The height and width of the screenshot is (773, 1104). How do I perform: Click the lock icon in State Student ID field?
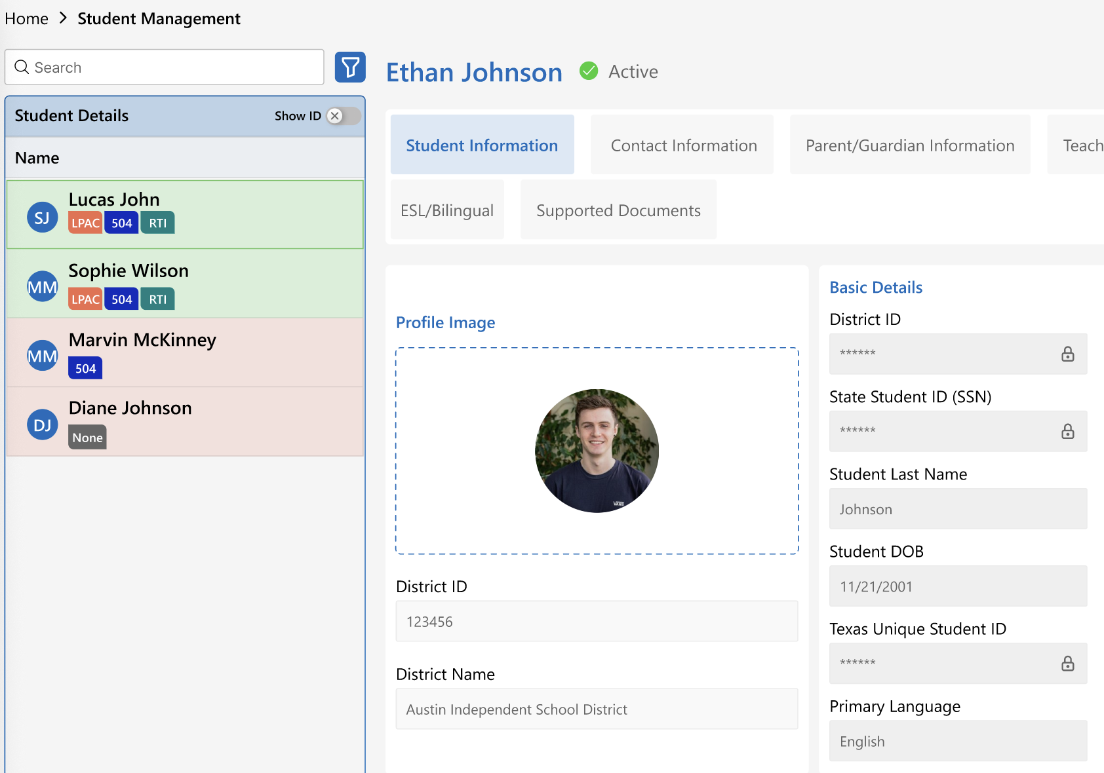point(1068,431)
